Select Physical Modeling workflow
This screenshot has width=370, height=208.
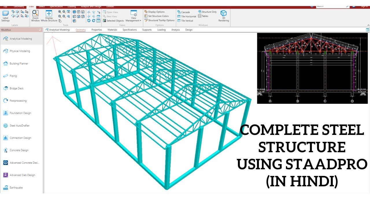[x=21, y=51]
